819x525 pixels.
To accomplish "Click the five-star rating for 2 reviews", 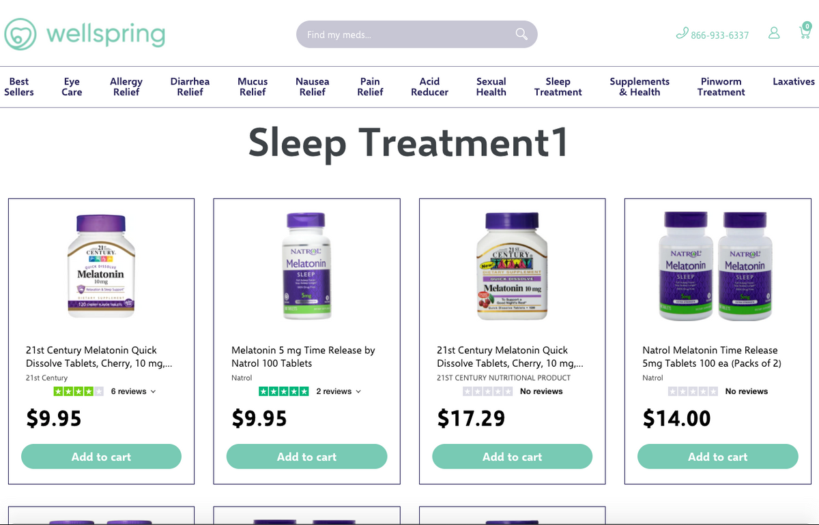I will pos(283,391).
